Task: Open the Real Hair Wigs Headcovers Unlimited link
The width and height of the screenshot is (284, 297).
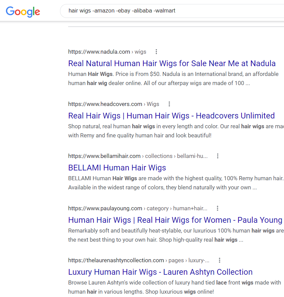Action: click(171, 116)
